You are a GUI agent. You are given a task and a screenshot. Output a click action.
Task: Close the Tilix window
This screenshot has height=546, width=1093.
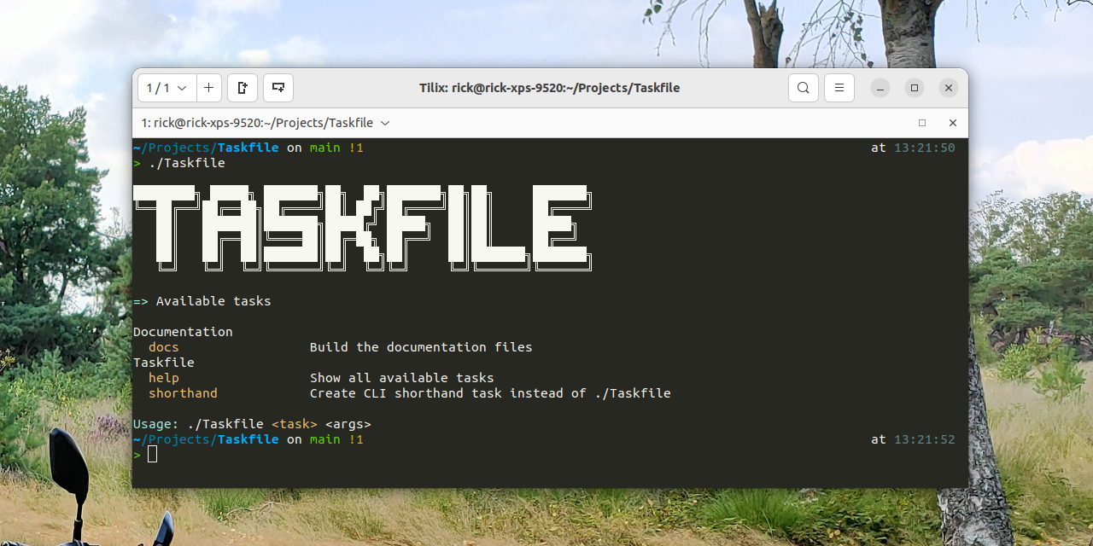[948, 88]
